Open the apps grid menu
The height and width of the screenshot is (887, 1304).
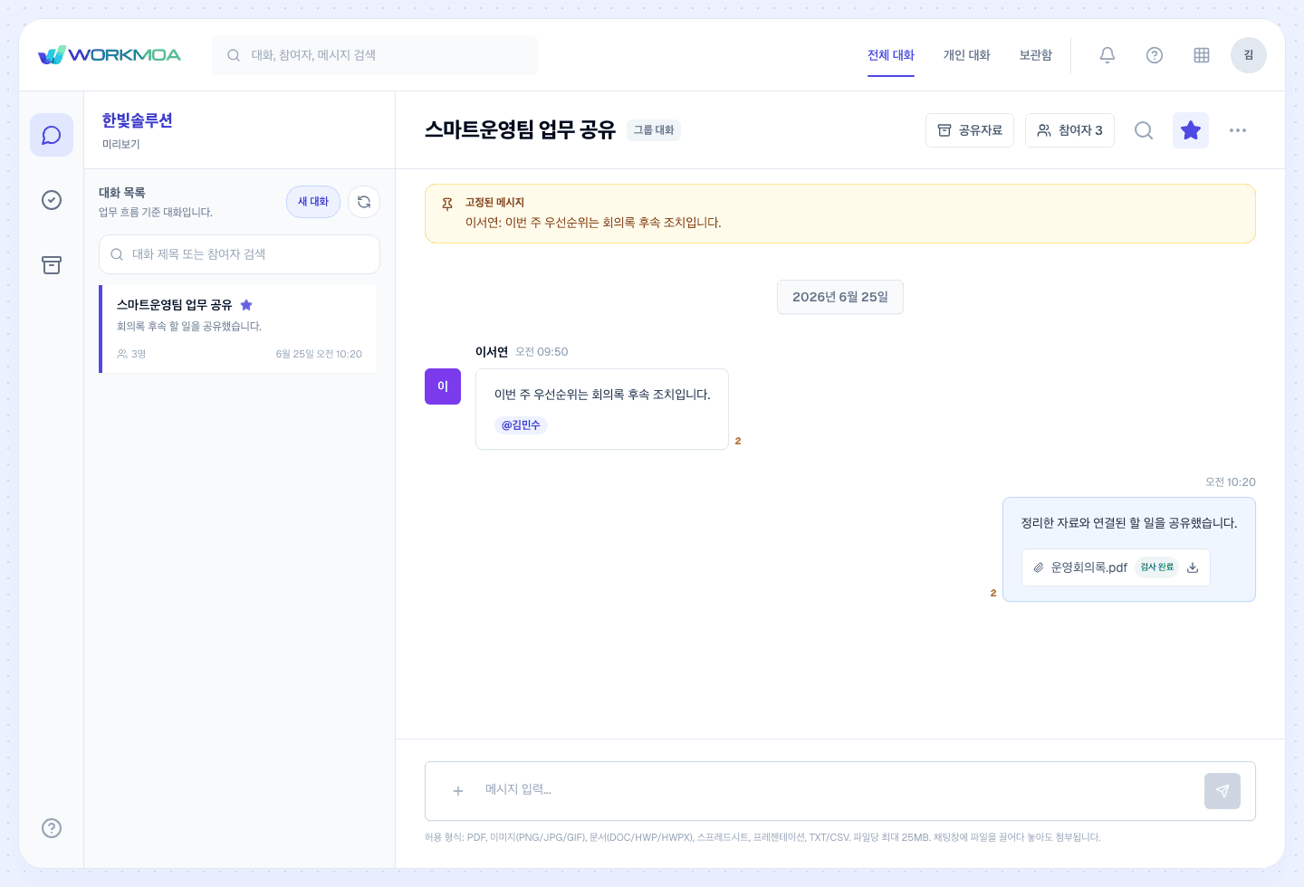click(1202, 55)
